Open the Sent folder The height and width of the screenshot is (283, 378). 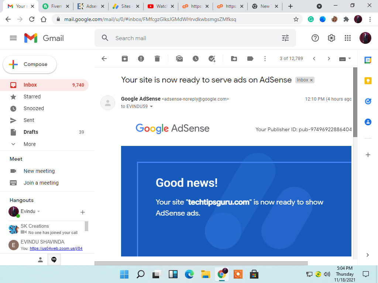coord(44,120)
